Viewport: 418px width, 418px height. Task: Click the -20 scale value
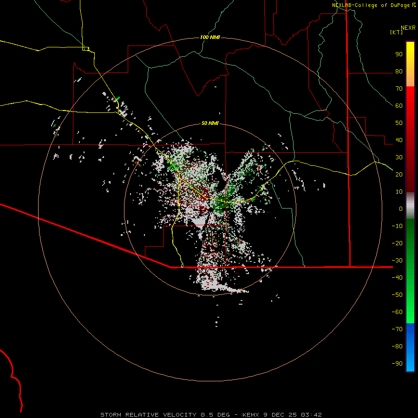tap(397, 243)
